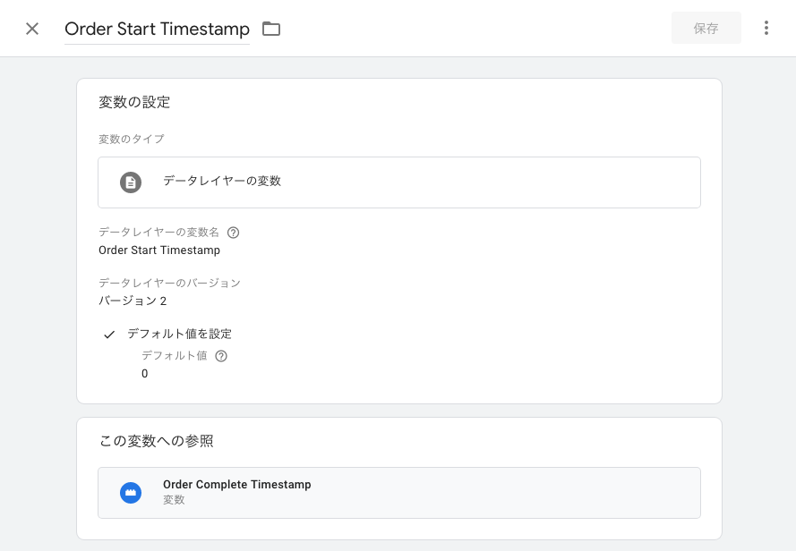The height and width of the screenshot is (551, 796).
Task: Click the Order Complete Timestamp variable icon
Action: 131,493
